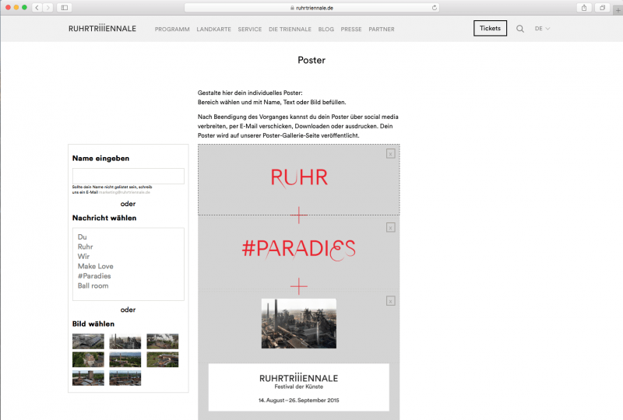Click the industrial photo in poster
This screenshot has width=623, height=420.
(x=299, y=324)
